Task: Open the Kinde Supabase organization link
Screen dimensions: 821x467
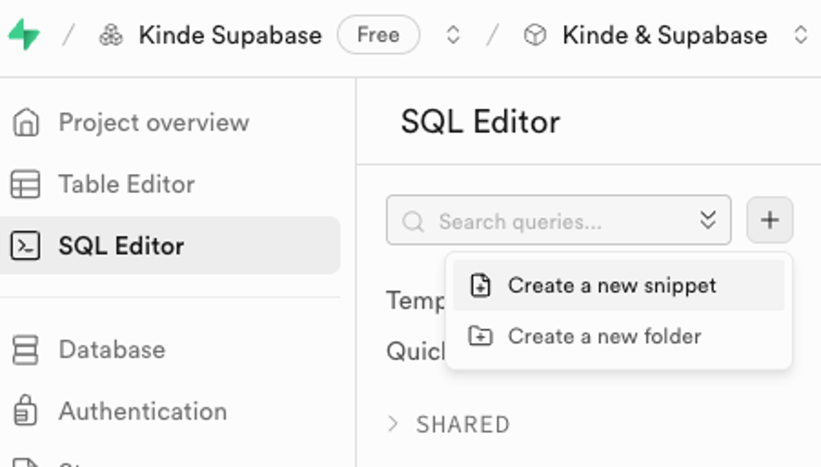Action: click(230, 35)
